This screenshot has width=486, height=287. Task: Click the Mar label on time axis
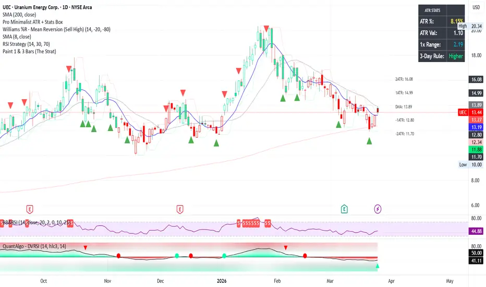[330, 281]
